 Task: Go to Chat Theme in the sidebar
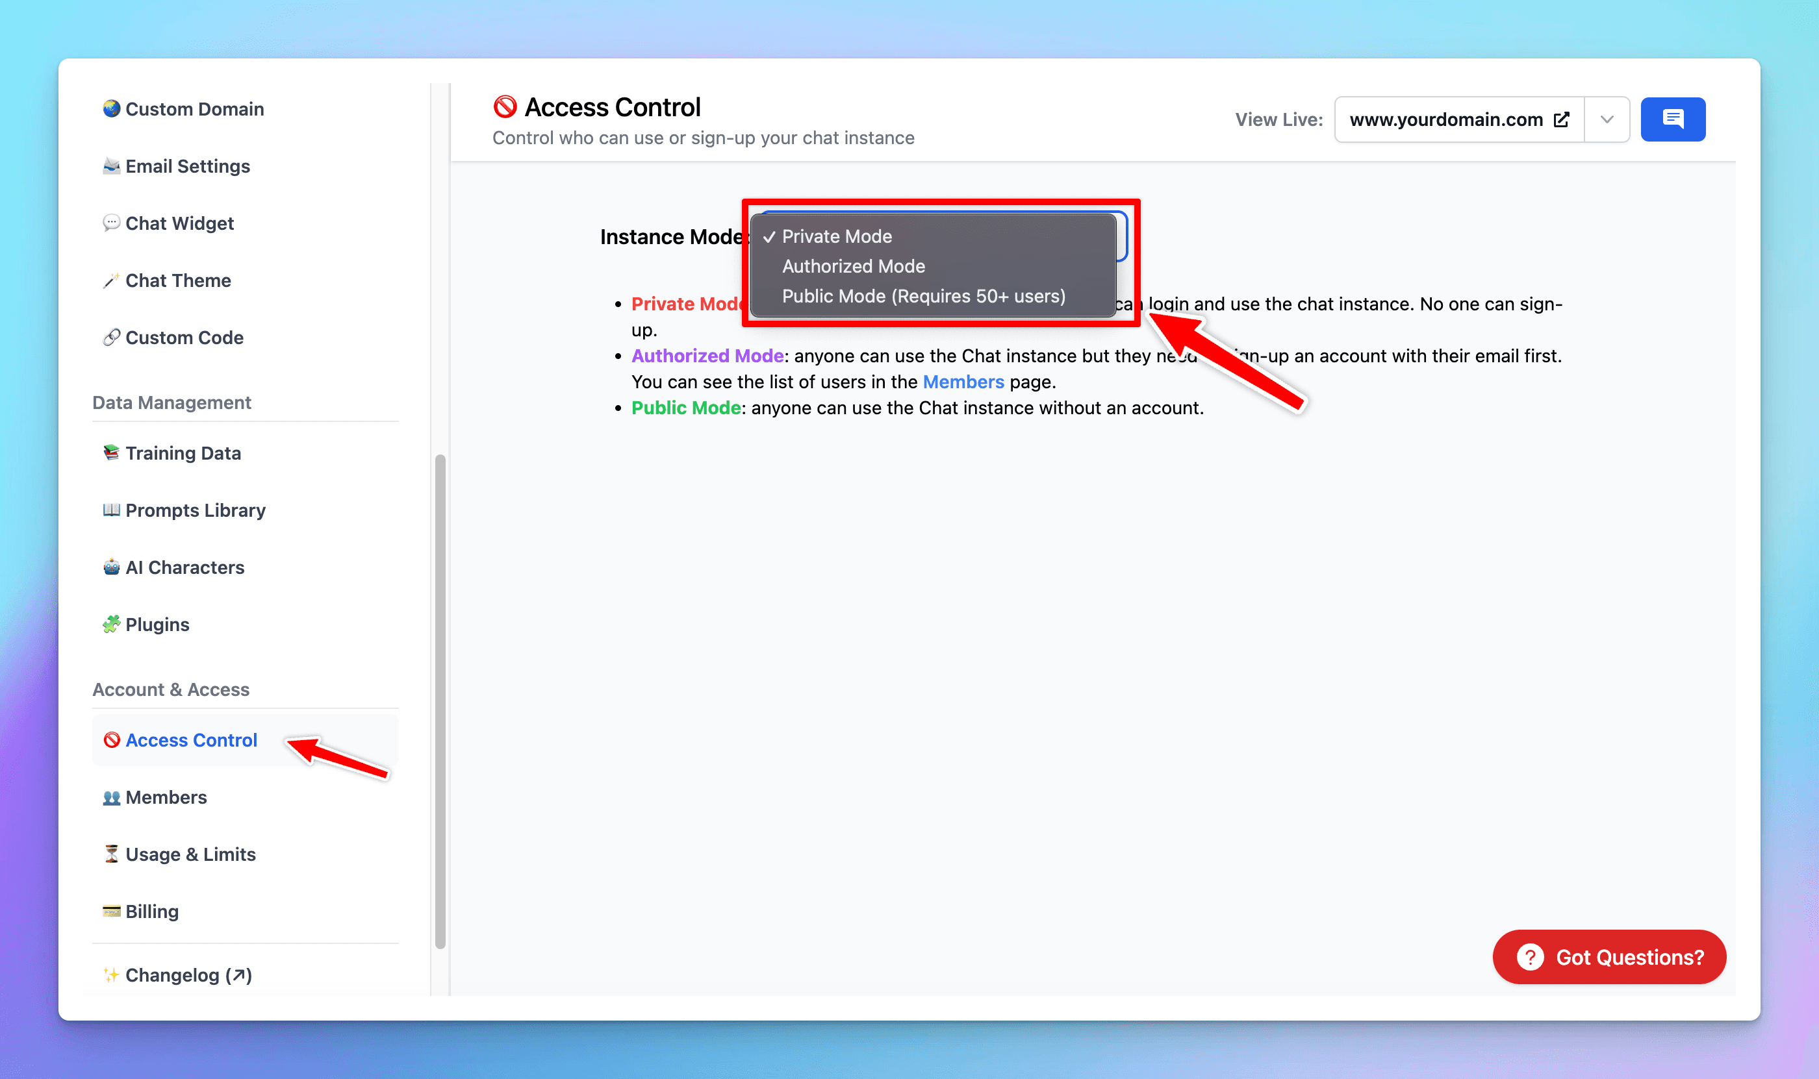177,280
